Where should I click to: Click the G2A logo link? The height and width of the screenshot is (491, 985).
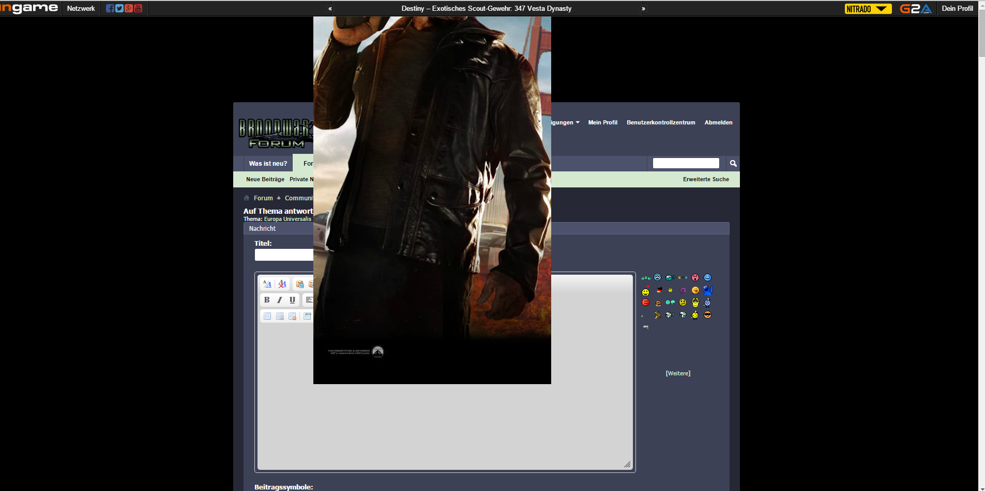tap(916, 9)
